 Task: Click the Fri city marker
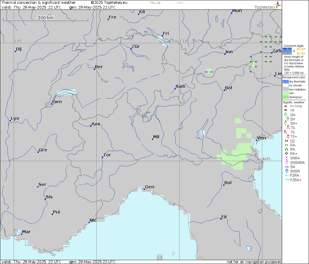pos(162,36)
